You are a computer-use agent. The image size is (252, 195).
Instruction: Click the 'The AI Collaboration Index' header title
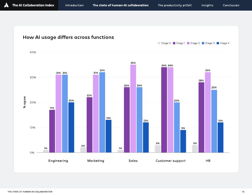33,5
